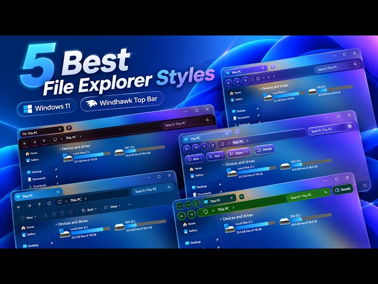Open SSD (D:) drive in blue-tab window
The image size is (378, 284).
[141, 225]
